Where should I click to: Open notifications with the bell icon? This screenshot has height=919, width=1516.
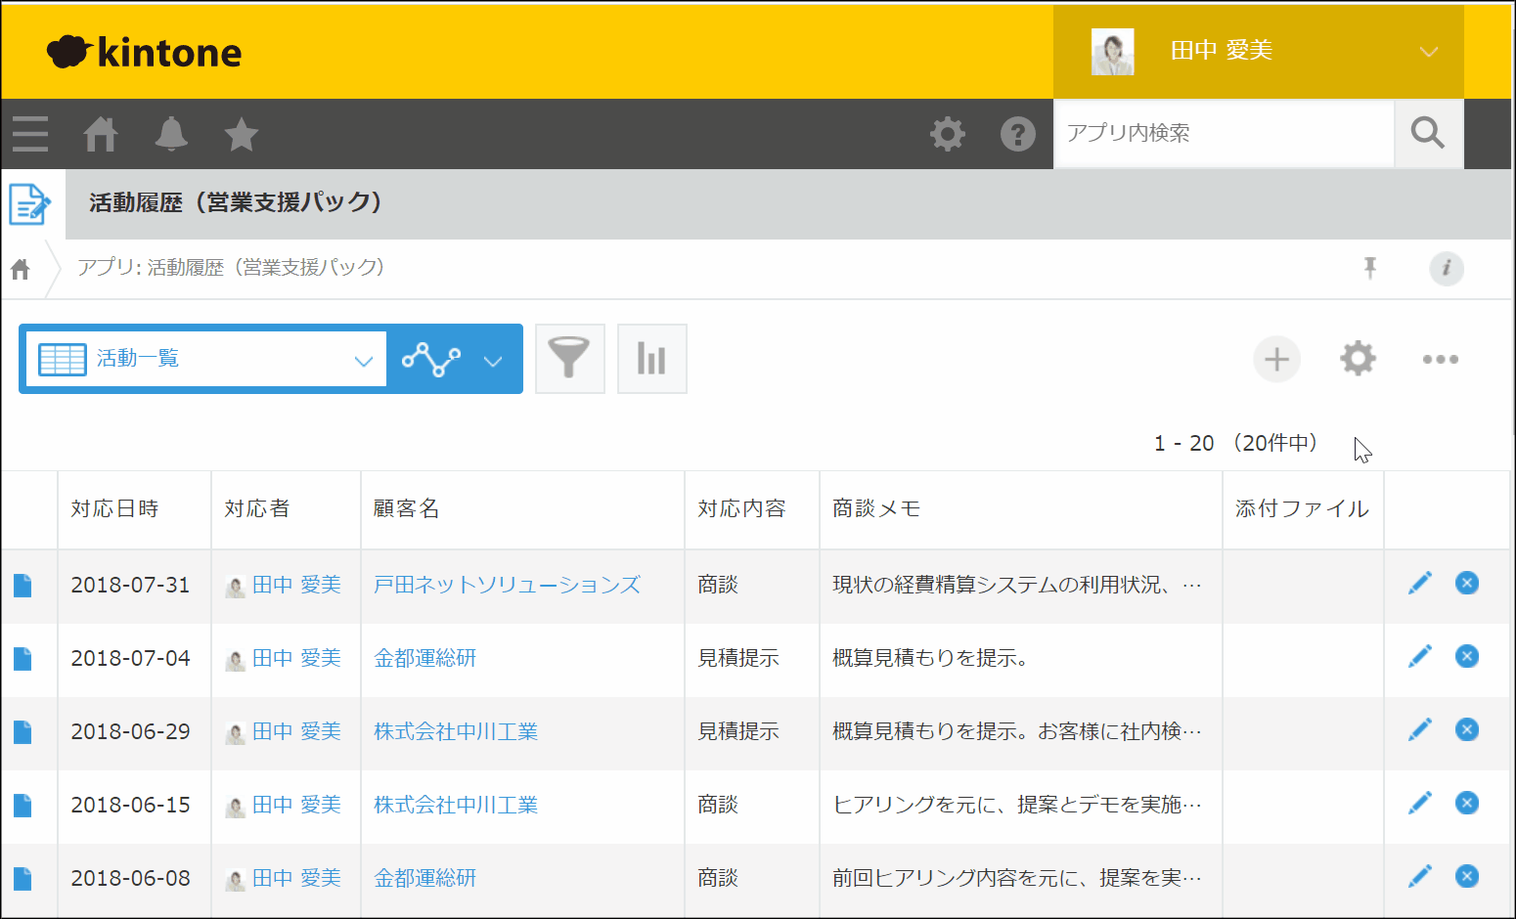(x=170, y=134)
